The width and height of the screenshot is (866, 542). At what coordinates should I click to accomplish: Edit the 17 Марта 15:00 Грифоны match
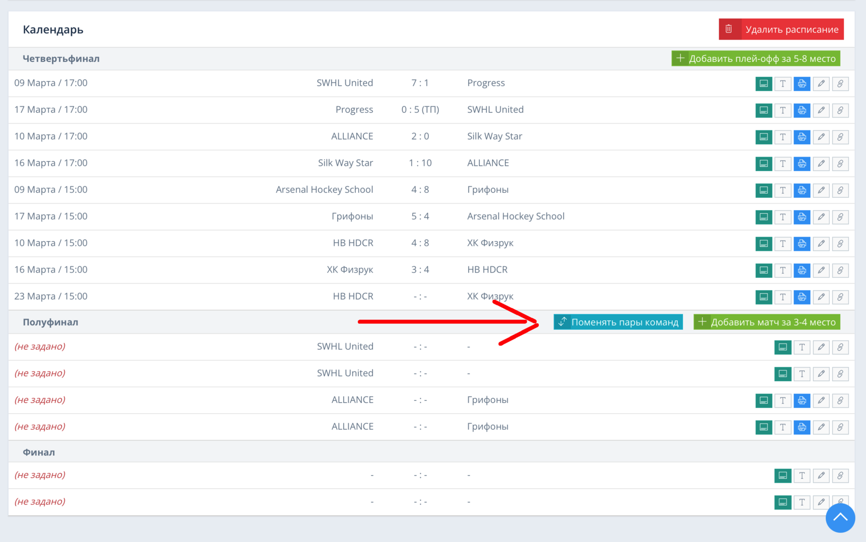821,217
